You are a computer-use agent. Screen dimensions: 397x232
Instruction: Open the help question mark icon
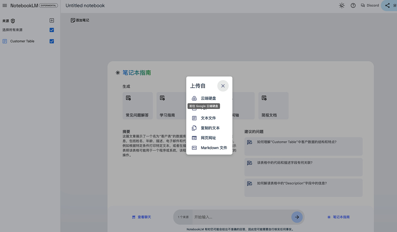[x=353, y=5]
